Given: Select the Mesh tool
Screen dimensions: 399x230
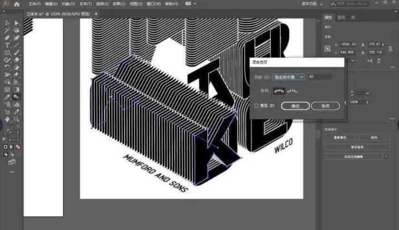Looking at the screenshot, I should pos(7,89).
